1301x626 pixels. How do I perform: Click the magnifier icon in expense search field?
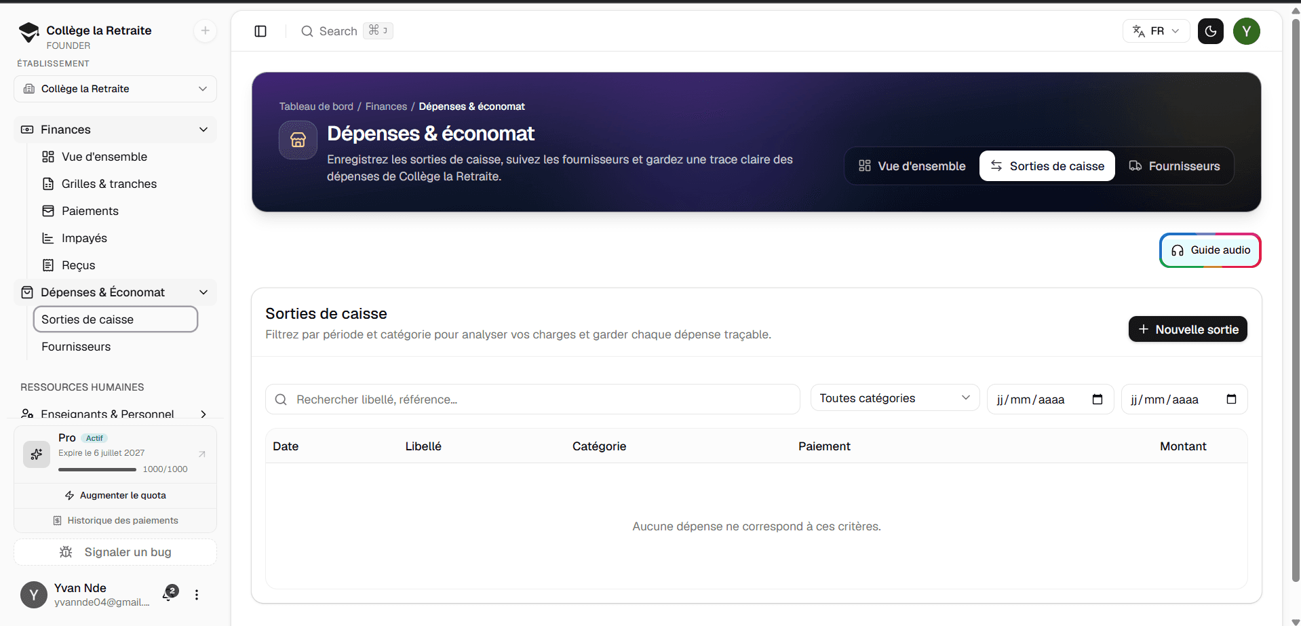pyautogui.click(x=281, y=399)
